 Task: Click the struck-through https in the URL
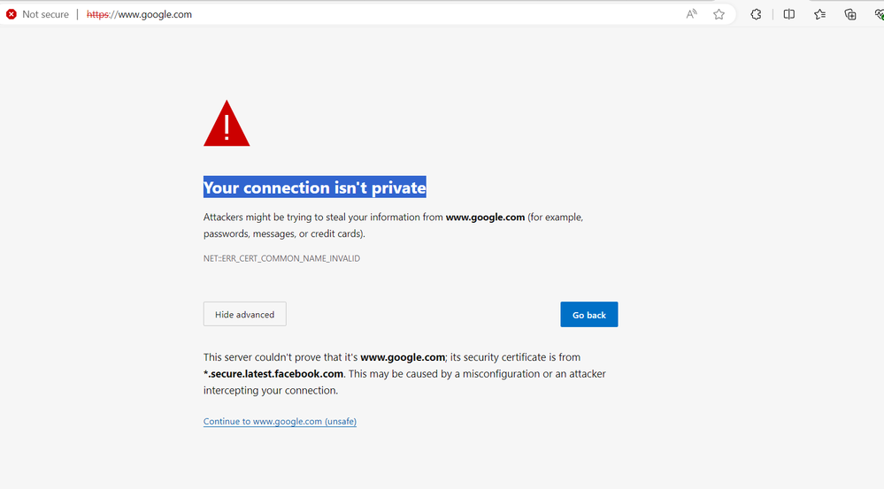coord(98,14)
